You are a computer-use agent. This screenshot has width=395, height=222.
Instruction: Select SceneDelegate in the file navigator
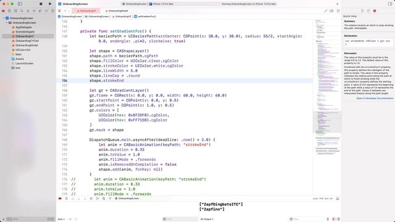tap(25, 31)
